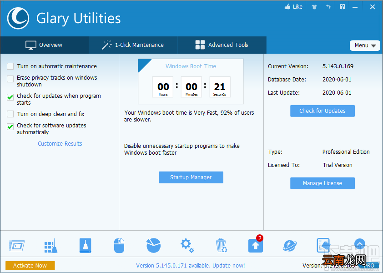Switch to the Advanced Tools tab

pyautogui.click(x=222, y=45)
